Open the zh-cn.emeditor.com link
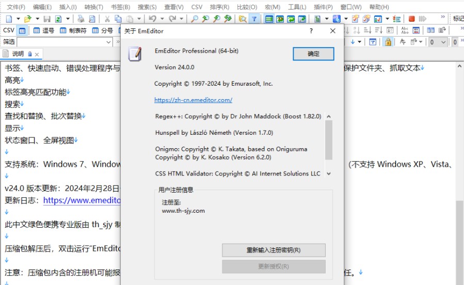 coord(193,100)
